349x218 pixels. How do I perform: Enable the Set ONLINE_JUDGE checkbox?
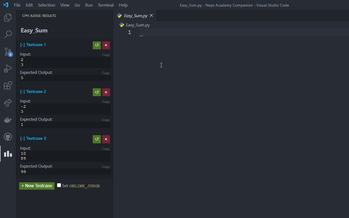[x=59, y=185]
